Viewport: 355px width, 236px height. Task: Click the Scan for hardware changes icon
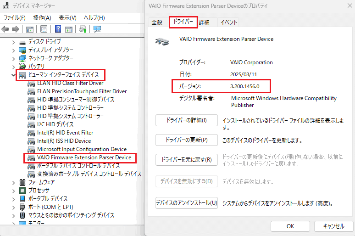pos(97,29)
